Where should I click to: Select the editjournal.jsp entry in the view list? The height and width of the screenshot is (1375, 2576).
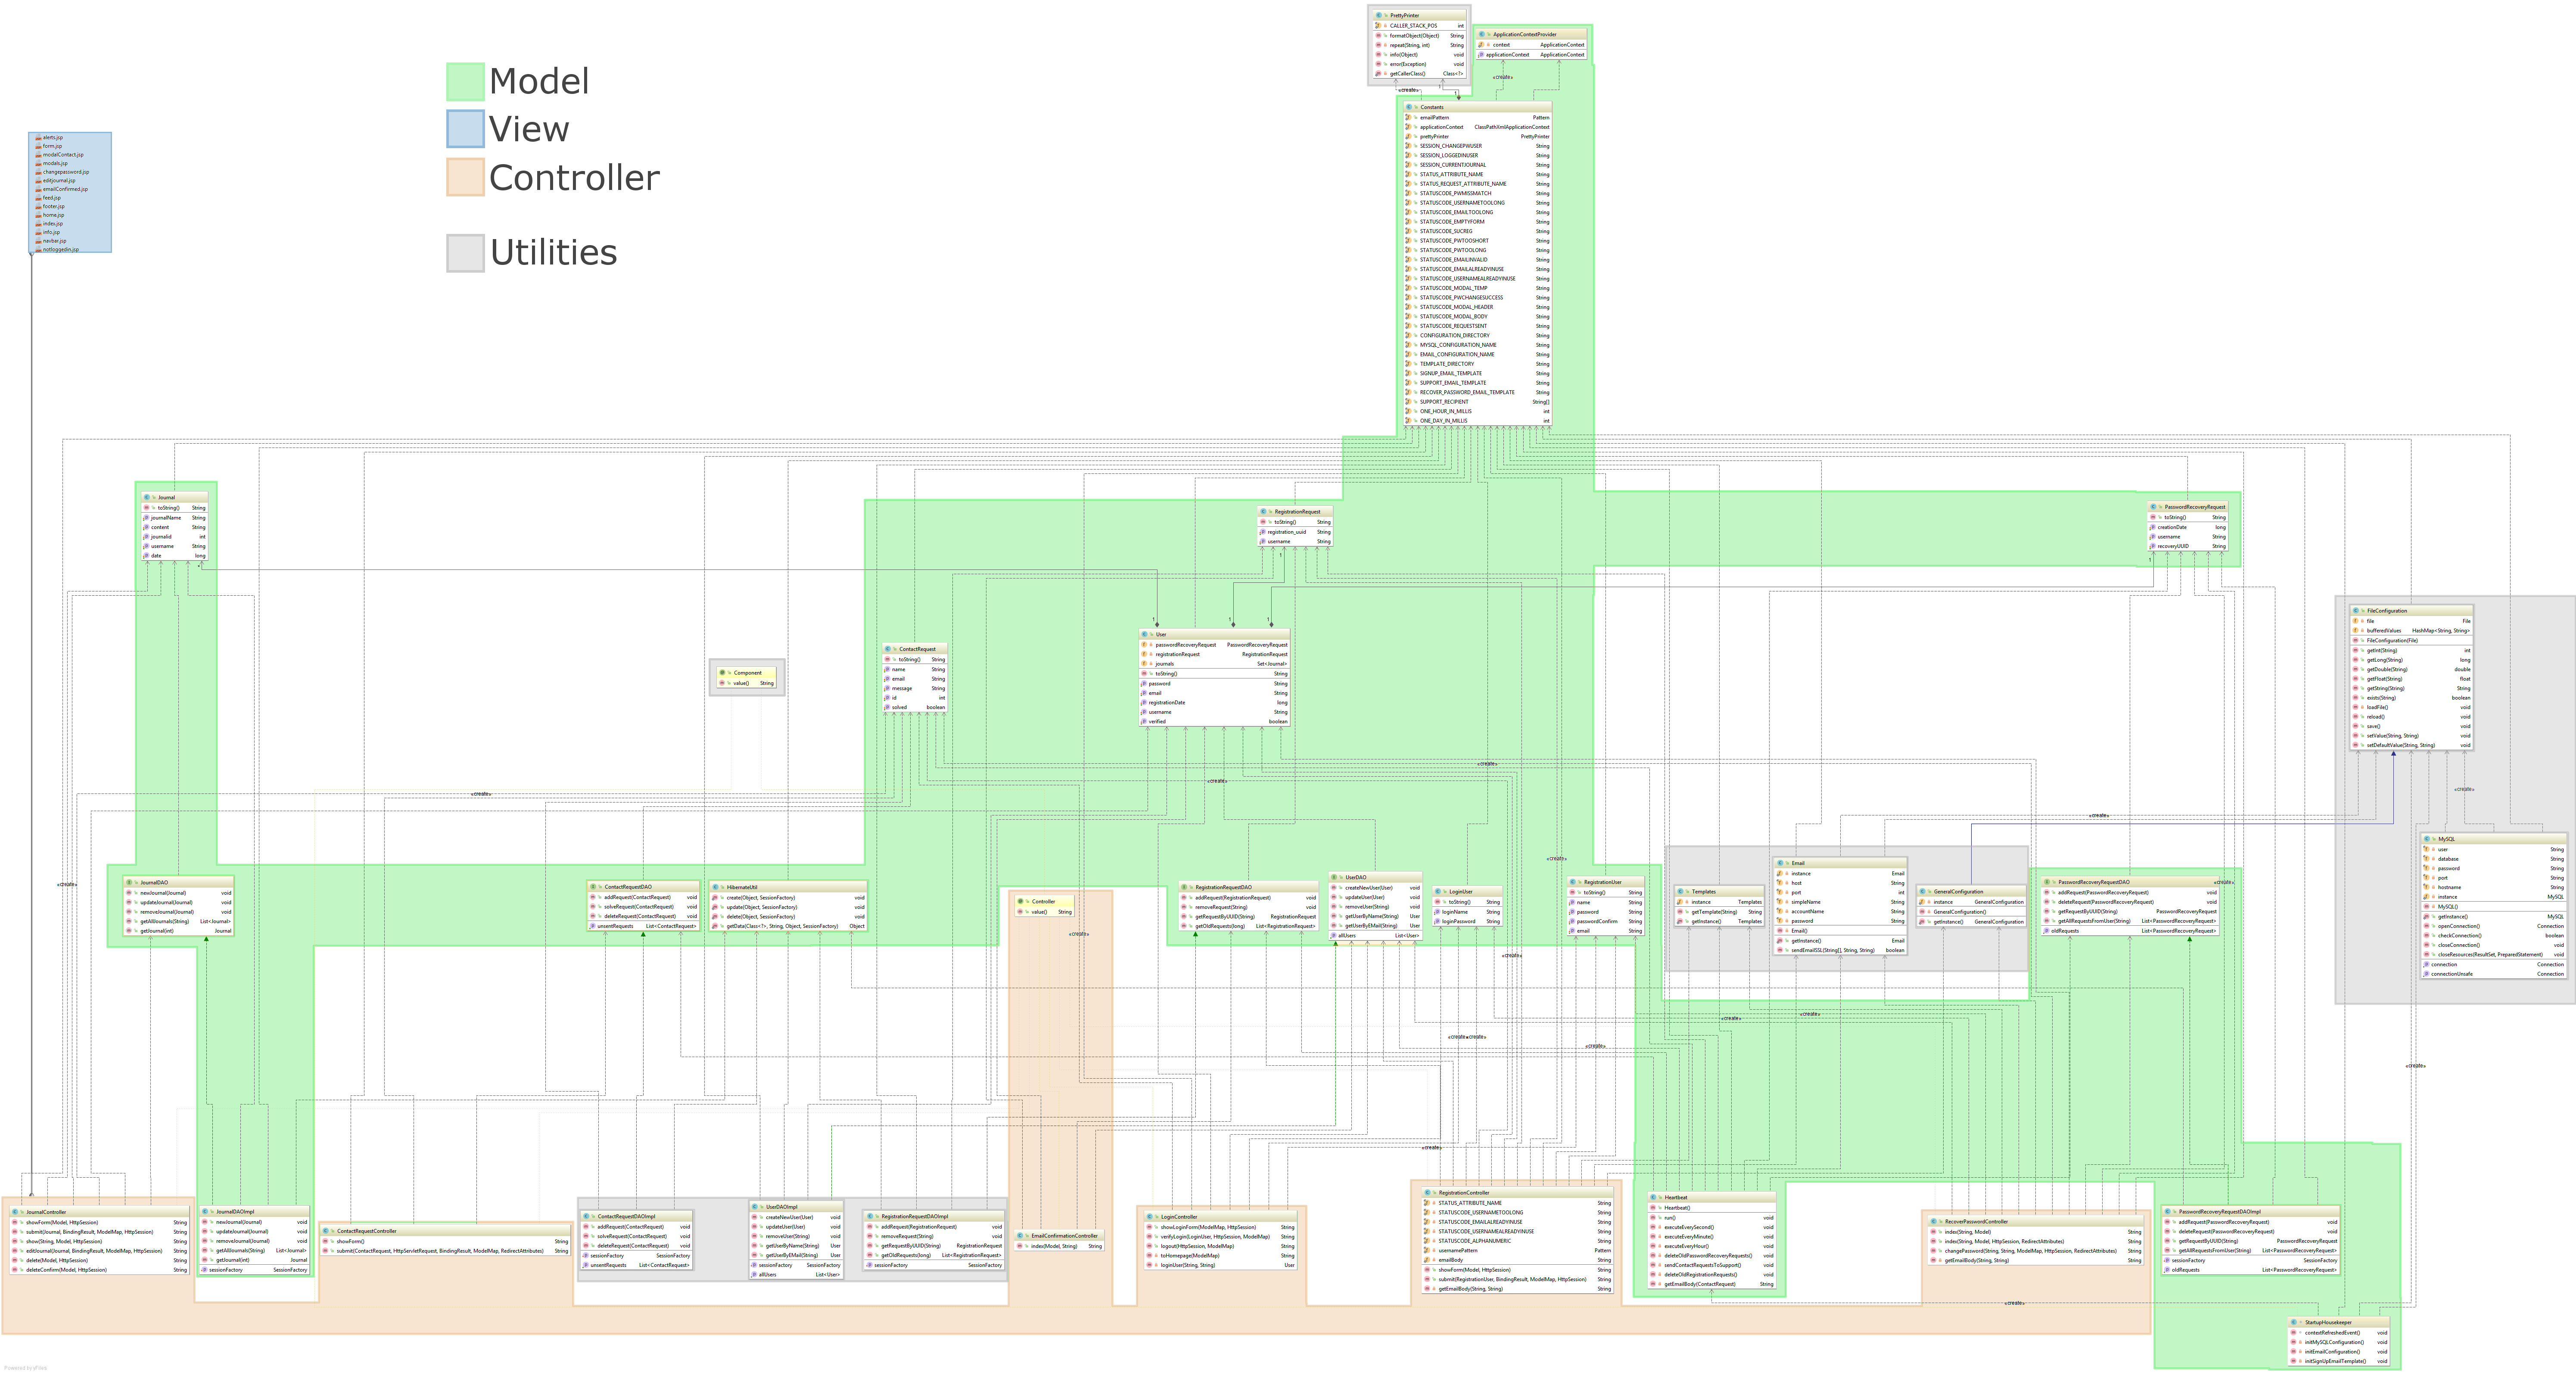point(59,181)
